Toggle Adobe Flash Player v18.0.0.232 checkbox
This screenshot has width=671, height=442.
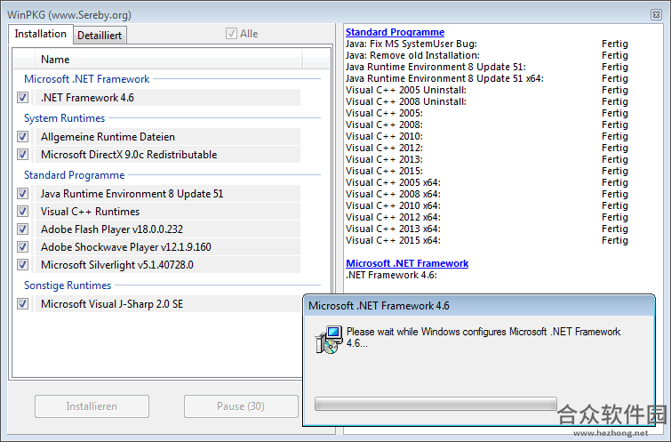point(23,229)
